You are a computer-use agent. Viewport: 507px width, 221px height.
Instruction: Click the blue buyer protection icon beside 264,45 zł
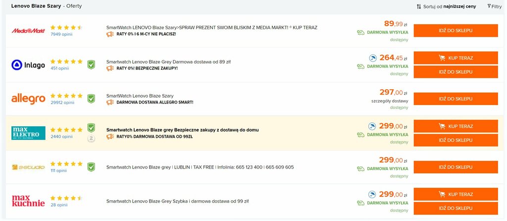(x=372, y=58)
